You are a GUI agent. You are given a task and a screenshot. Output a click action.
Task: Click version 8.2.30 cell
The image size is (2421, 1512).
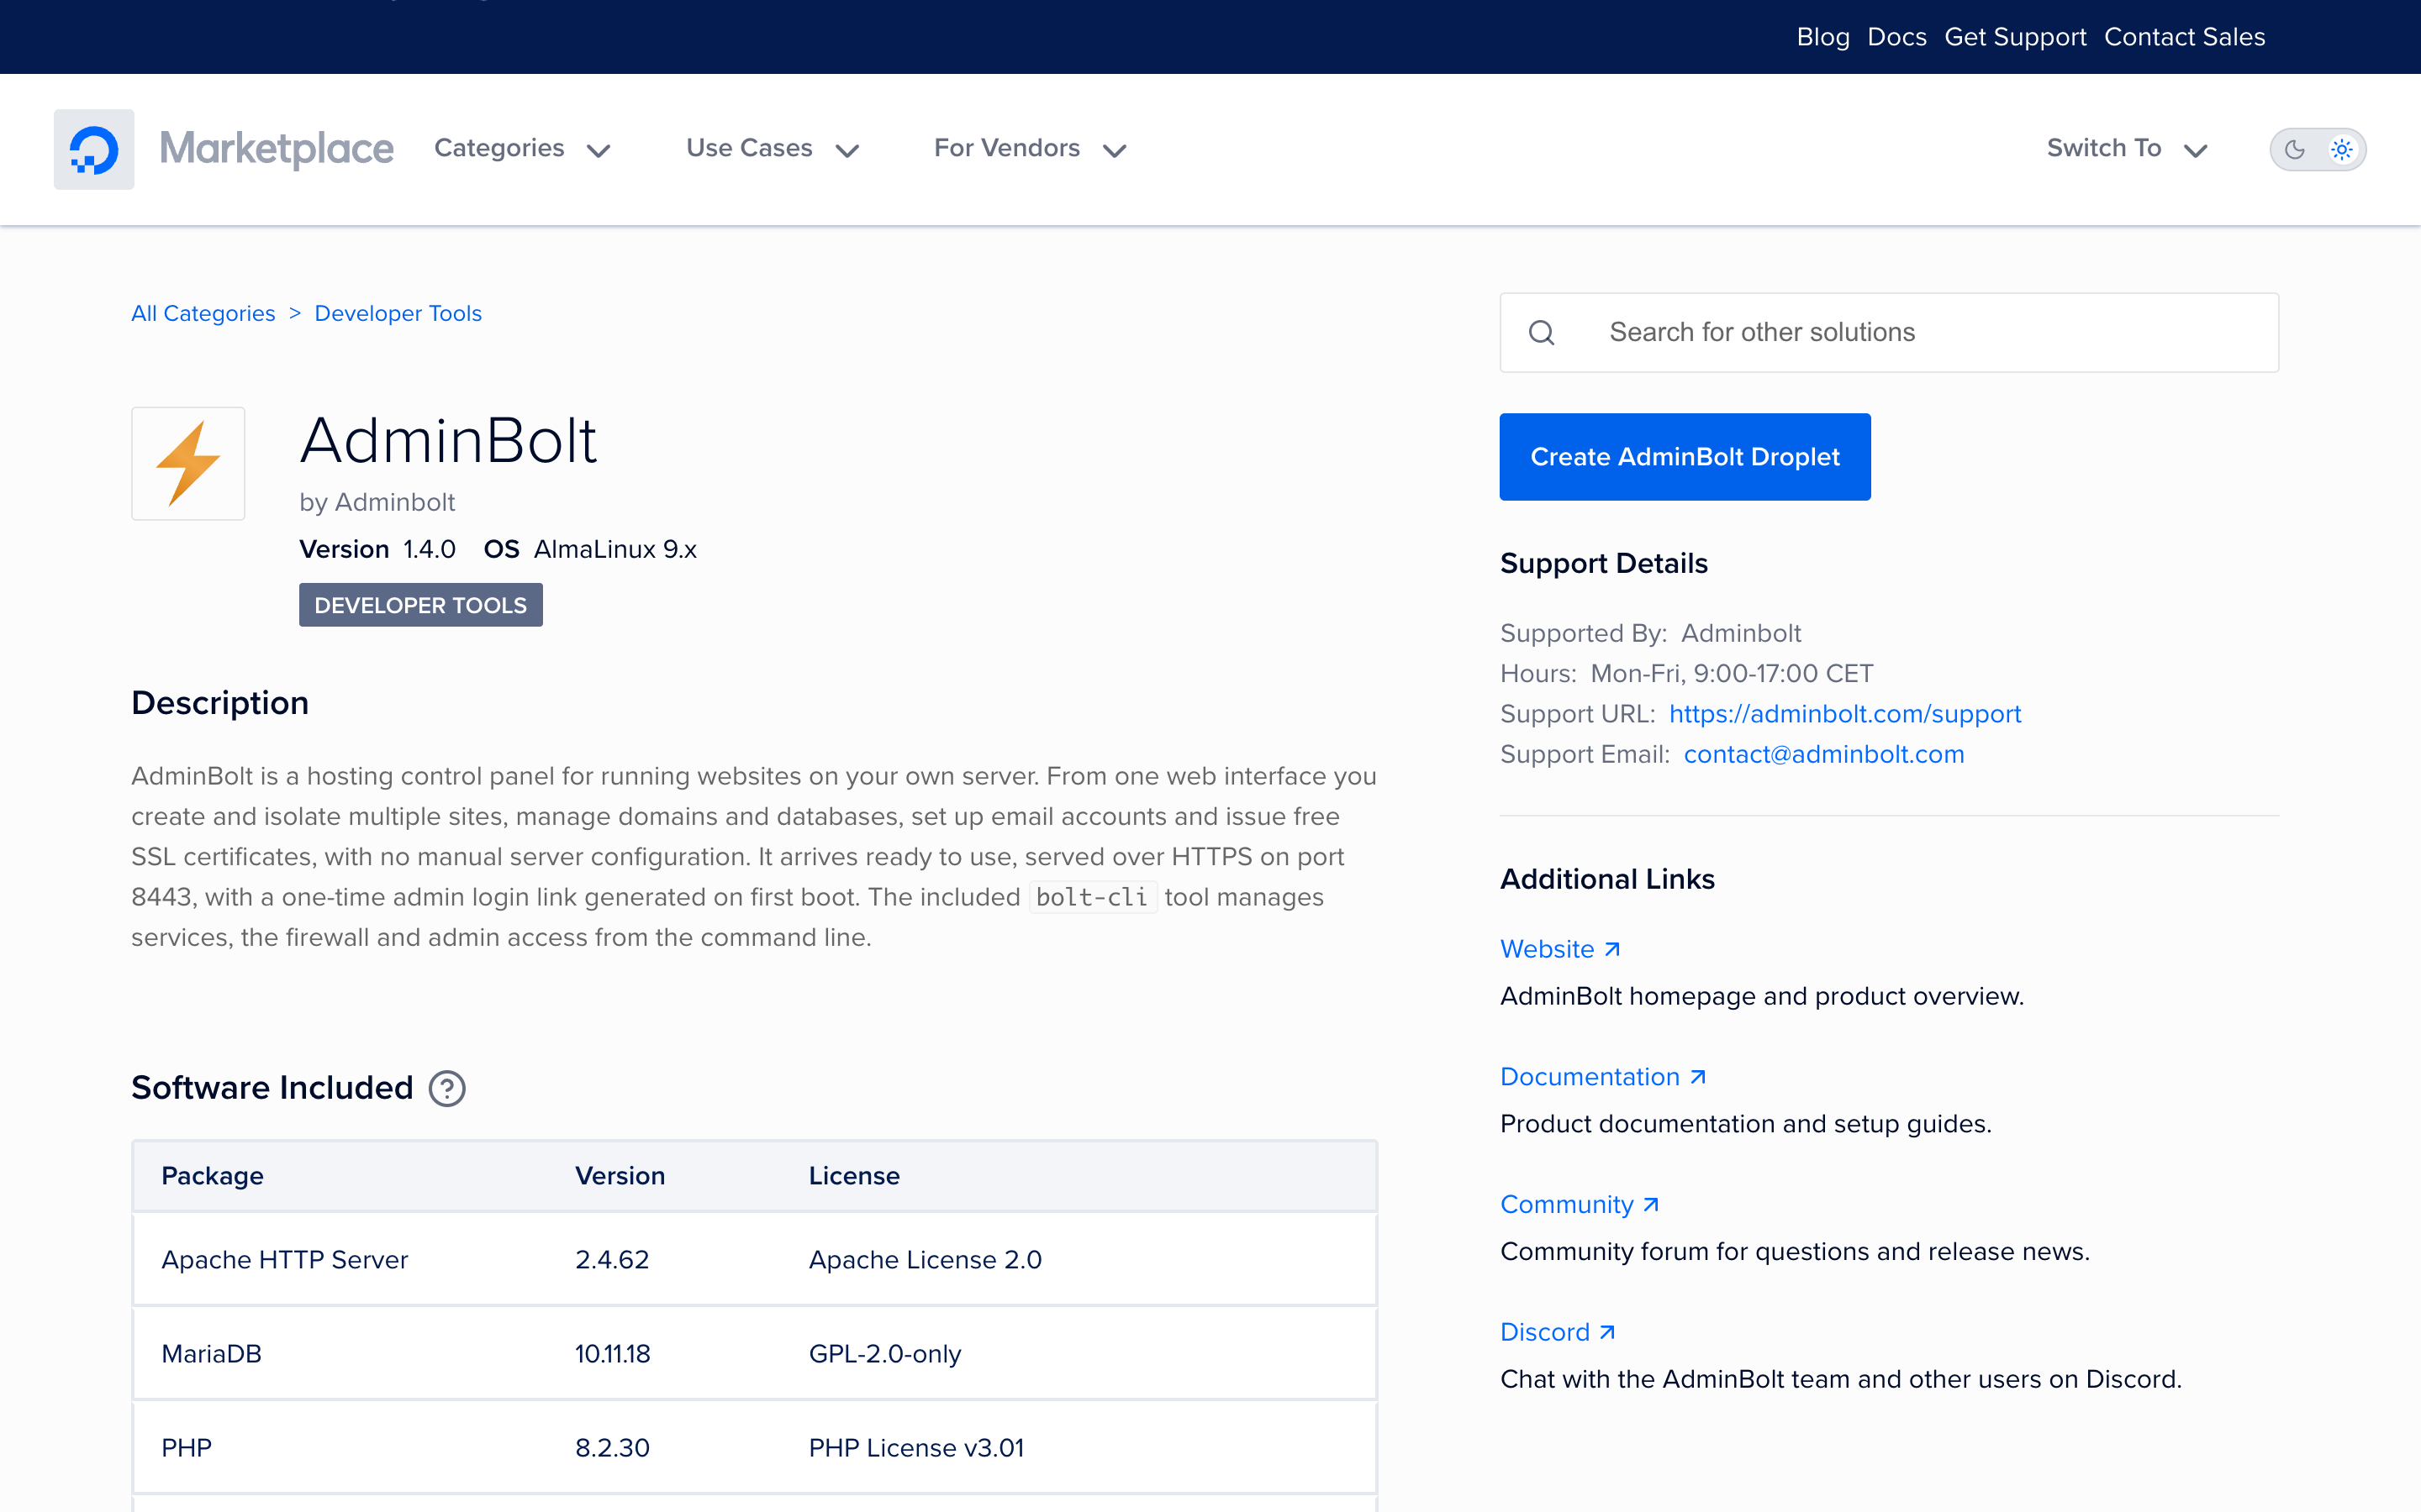click(x=612, y=1448)
